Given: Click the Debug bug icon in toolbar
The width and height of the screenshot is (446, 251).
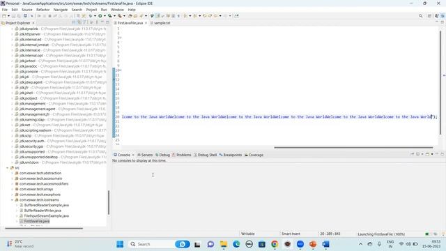Looking at the screenshot, I should (x=91, y=16).
